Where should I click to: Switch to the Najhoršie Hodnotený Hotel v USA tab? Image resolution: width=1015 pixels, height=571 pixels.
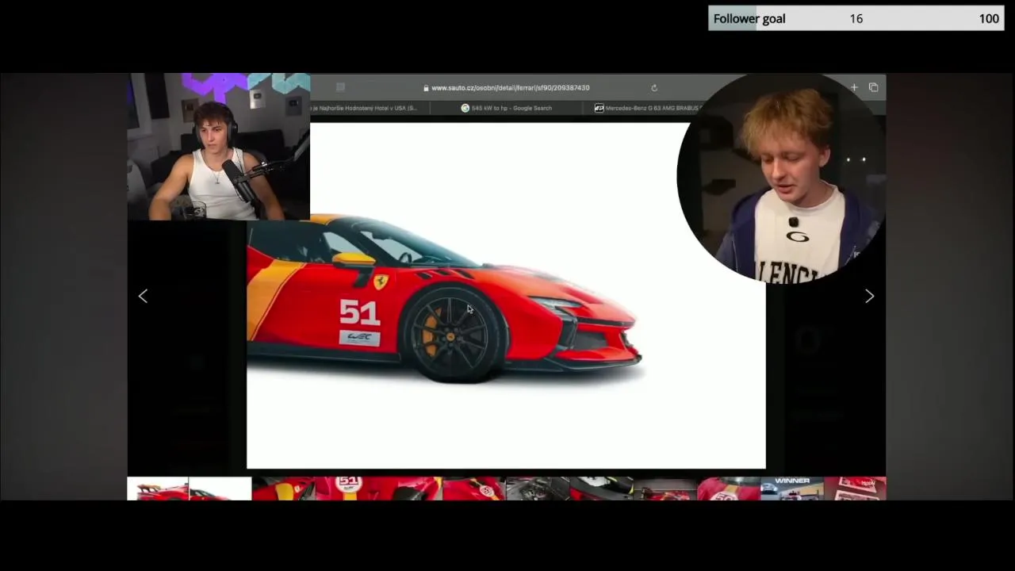coord(365,108)
